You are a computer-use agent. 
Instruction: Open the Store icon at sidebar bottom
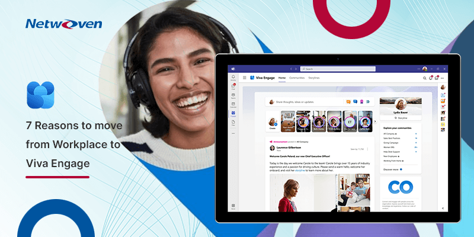pos(233,207)
